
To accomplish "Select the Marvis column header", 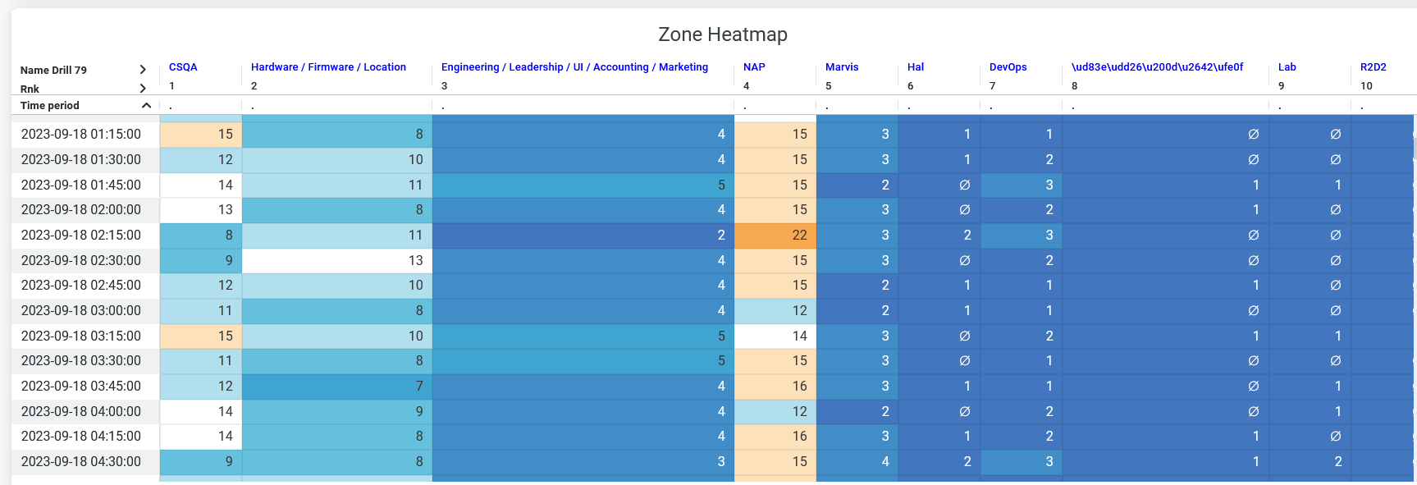I will pos(842,67).
